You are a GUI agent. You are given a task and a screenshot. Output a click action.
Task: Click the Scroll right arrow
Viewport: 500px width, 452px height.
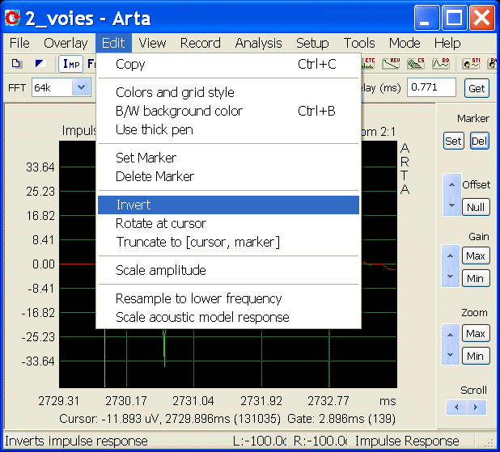coord(476,407)
